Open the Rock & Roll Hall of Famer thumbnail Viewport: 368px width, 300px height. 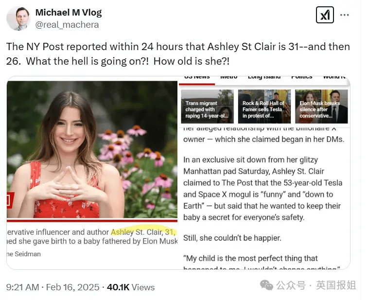click(x=264, y=106)
